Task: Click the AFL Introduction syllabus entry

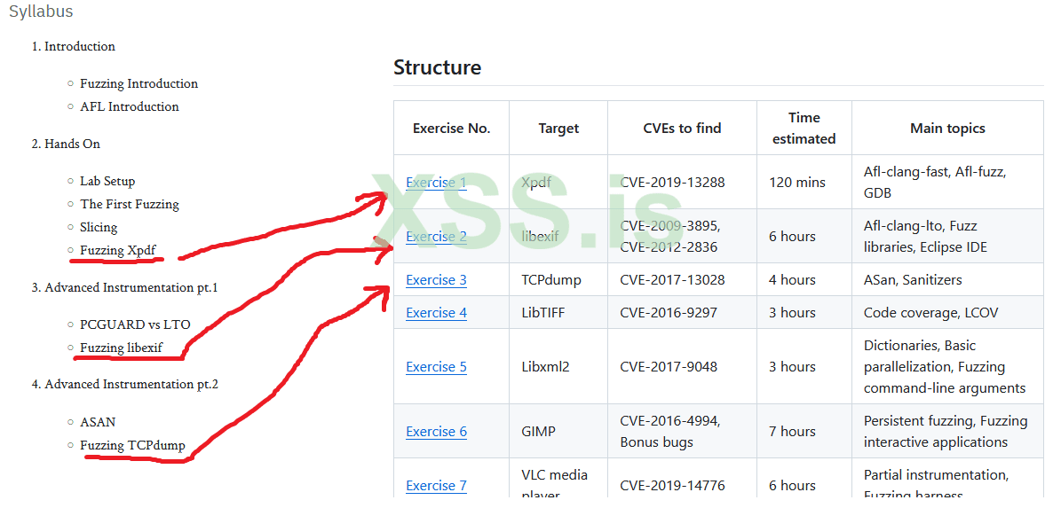Action: 129,106
